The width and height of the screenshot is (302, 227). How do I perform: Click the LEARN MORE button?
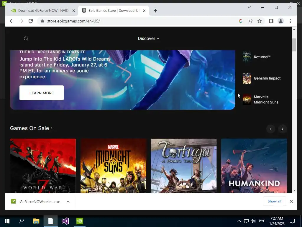tap(42, 93)
